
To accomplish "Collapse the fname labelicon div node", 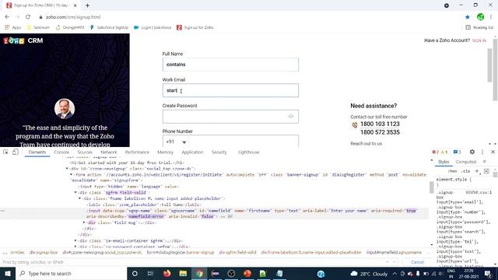I will [79, 198].
